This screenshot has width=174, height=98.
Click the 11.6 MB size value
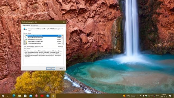pos(59,38)
